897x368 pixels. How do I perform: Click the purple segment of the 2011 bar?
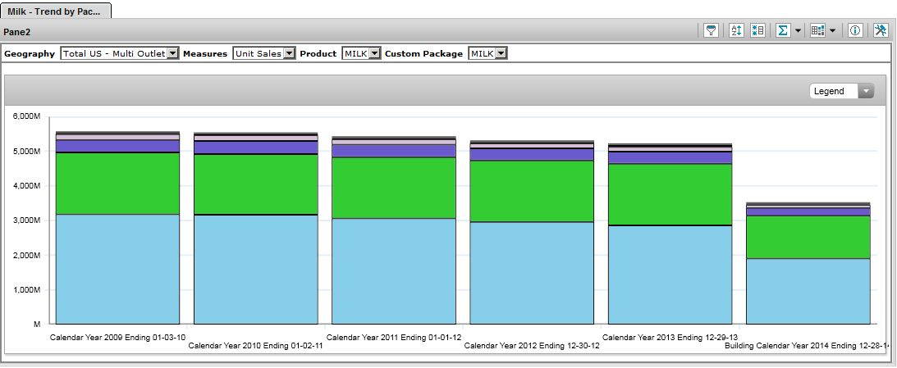point(393,151)
